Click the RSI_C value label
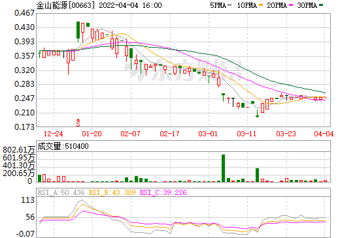Image resolution: width=340 pixels, height=238 pixels. [163, 192]
